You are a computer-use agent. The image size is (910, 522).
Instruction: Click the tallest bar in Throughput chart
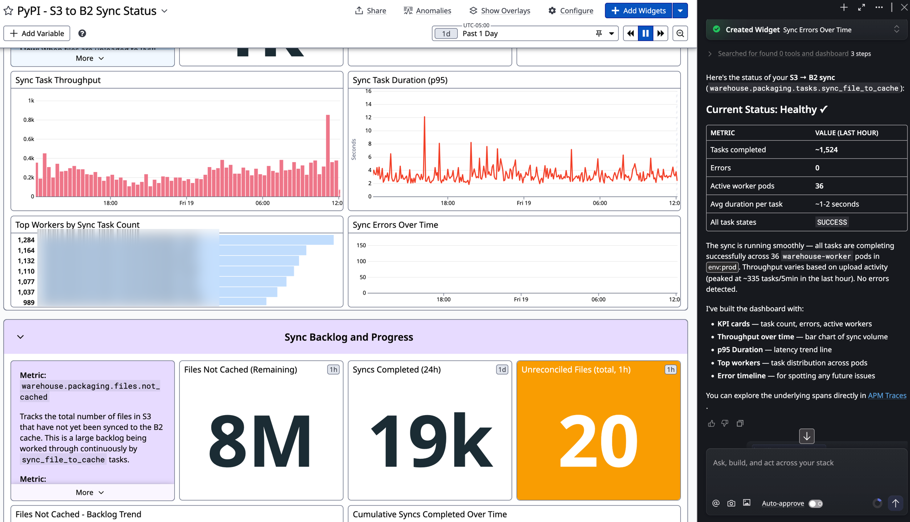328,156
